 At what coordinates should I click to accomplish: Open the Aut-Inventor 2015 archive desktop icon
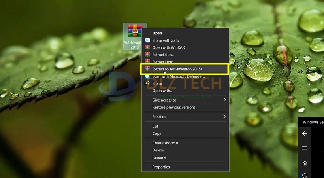click(135, 36)
